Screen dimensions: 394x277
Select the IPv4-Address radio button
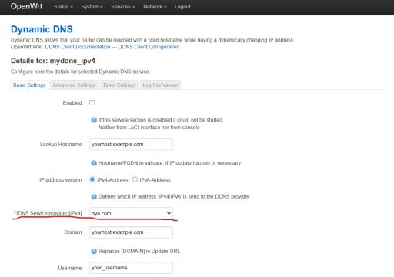click(x=92, y=179)
